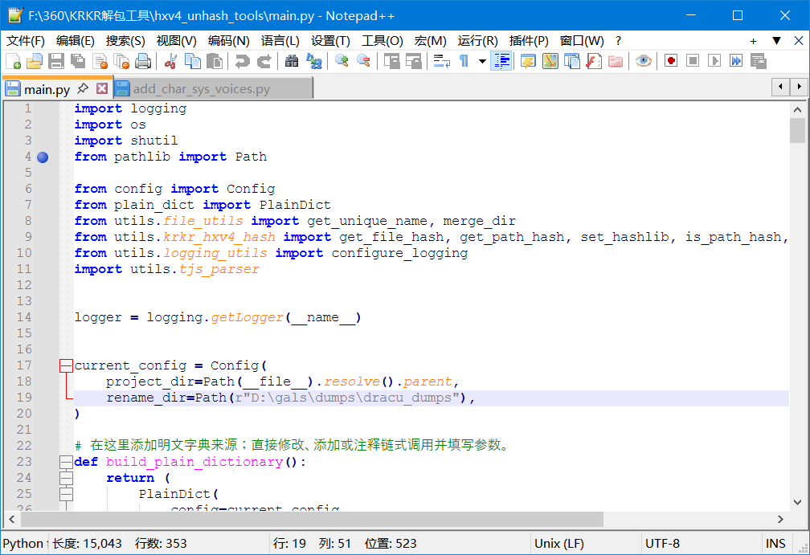Toggle synchronize horizontal scrolling icon

click(413, 61)
